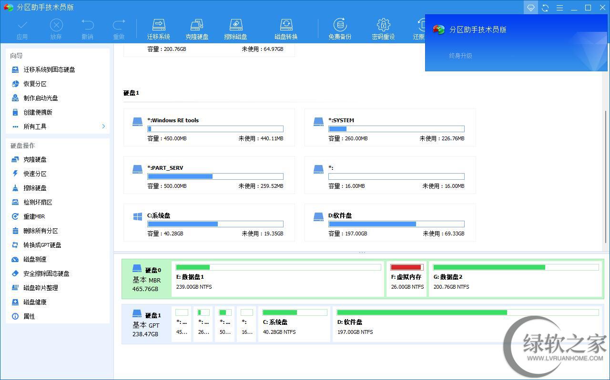Expand the 所有工具 submenu arrow
610x380 pixels.
point(103,127)
